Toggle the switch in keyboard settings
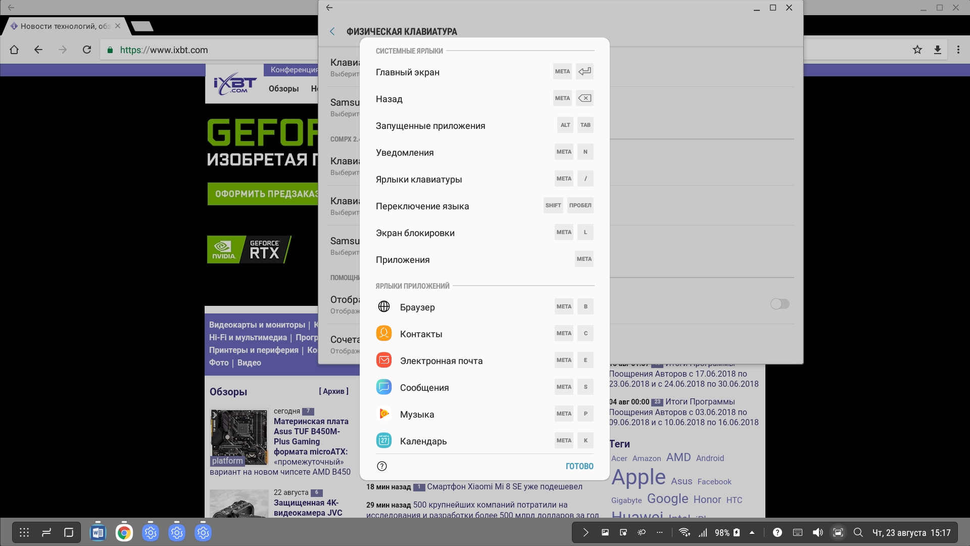Screen dimensions: 970x546 pos(780,304)
